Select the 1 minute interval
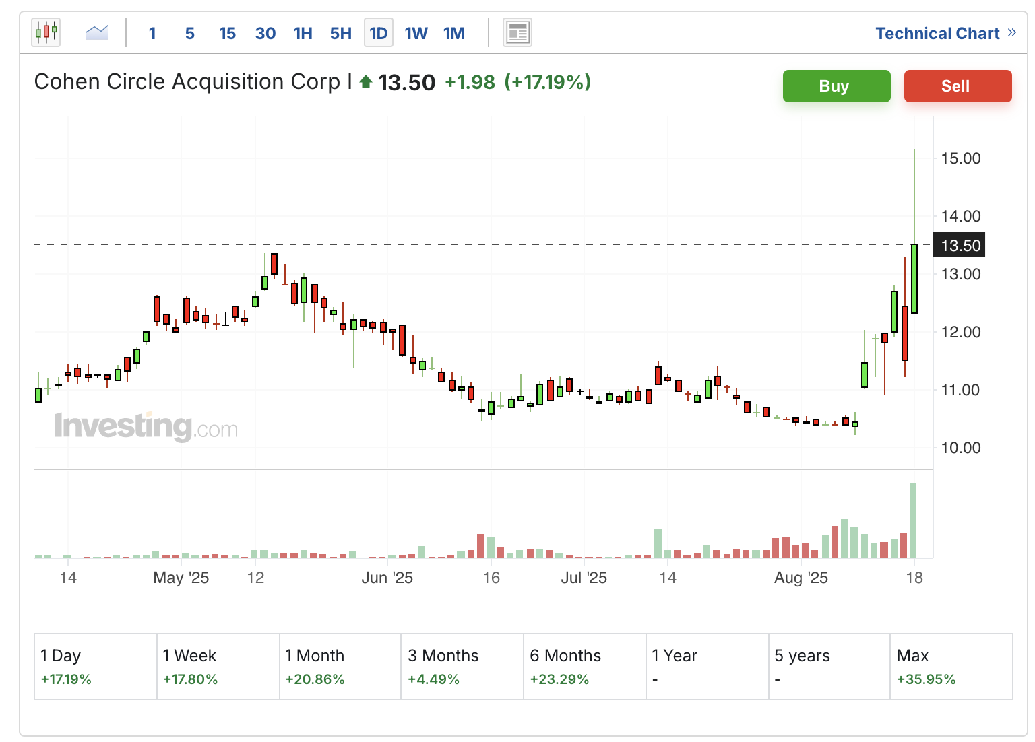 click(152, 33)
